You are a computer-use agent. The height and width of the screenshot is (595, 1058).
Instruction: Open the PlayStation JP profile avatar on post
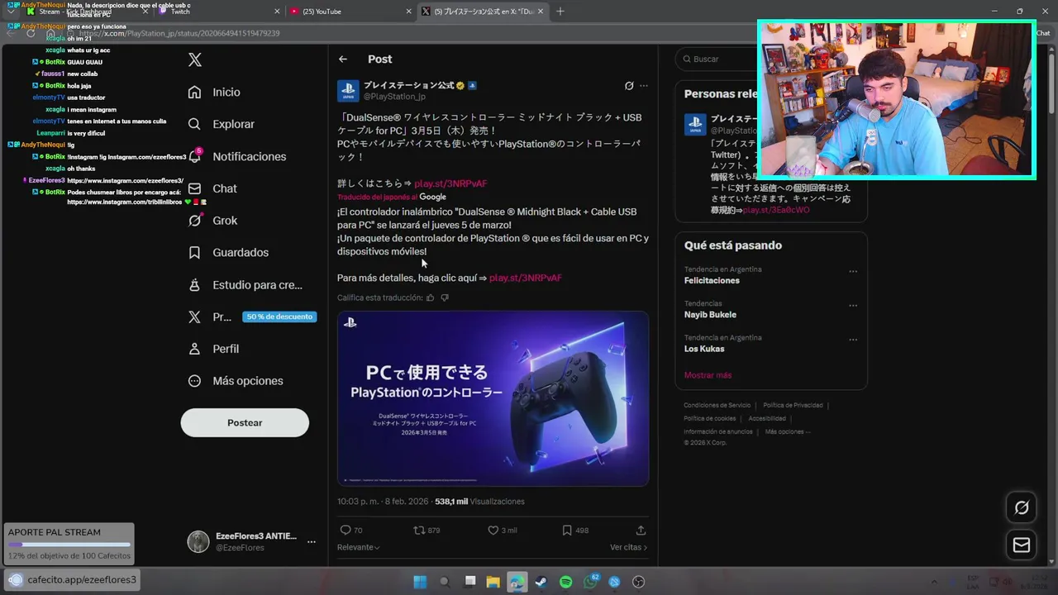pos(348,91)
